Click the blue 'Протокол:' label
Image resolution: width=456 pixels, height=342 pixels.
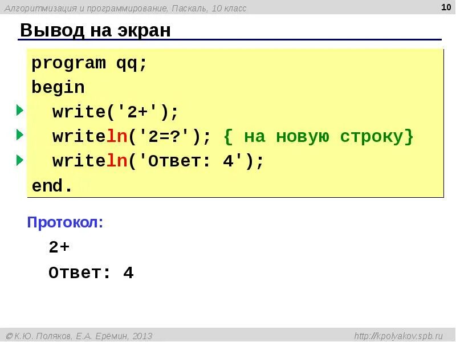point(65,222)
